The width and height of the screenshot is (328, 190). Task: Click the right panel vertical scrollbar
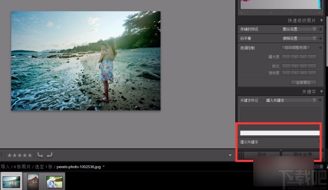click(327, 42)
